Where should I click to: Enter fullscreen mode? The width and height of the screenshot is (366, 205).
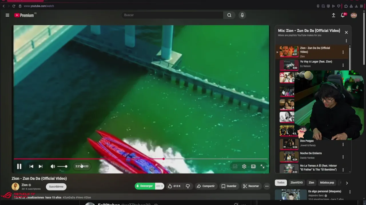tap(262, 167)
